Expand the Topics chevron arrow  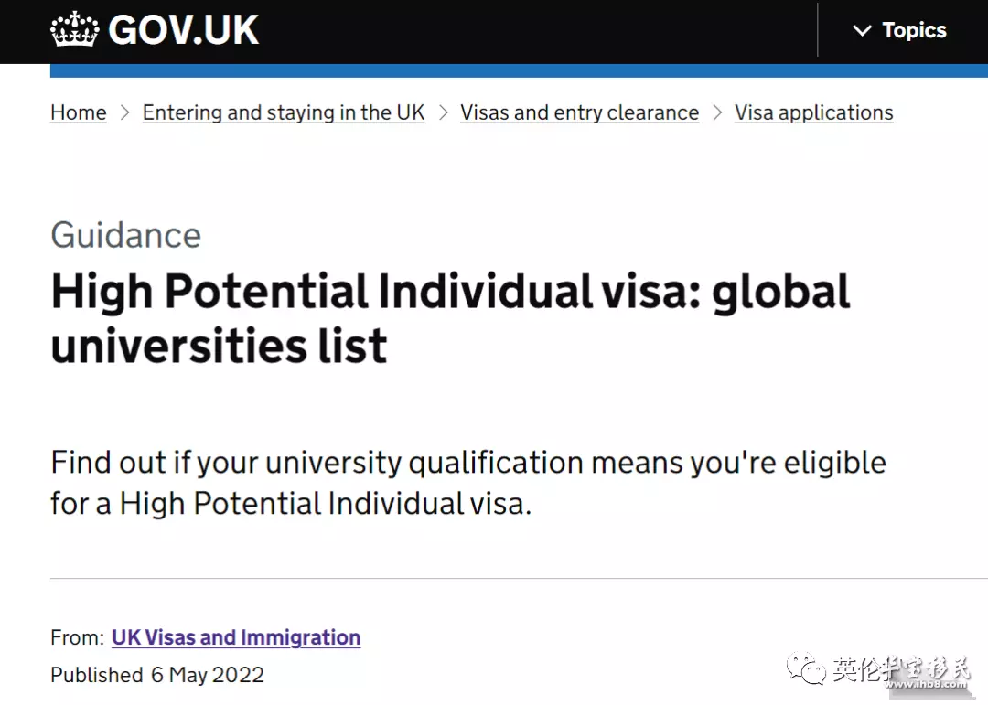tap(862, 31)
